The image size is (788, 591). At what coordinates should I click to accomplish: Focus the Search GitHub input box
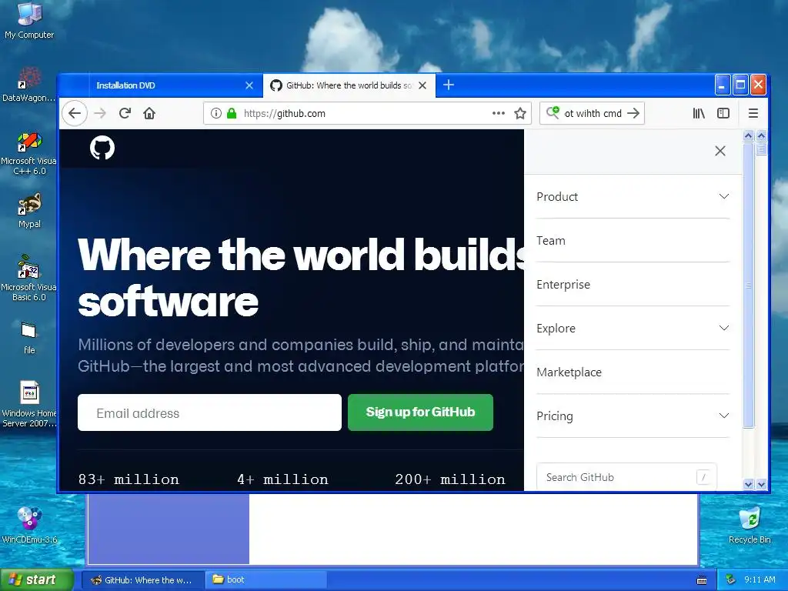coord(626,476)
